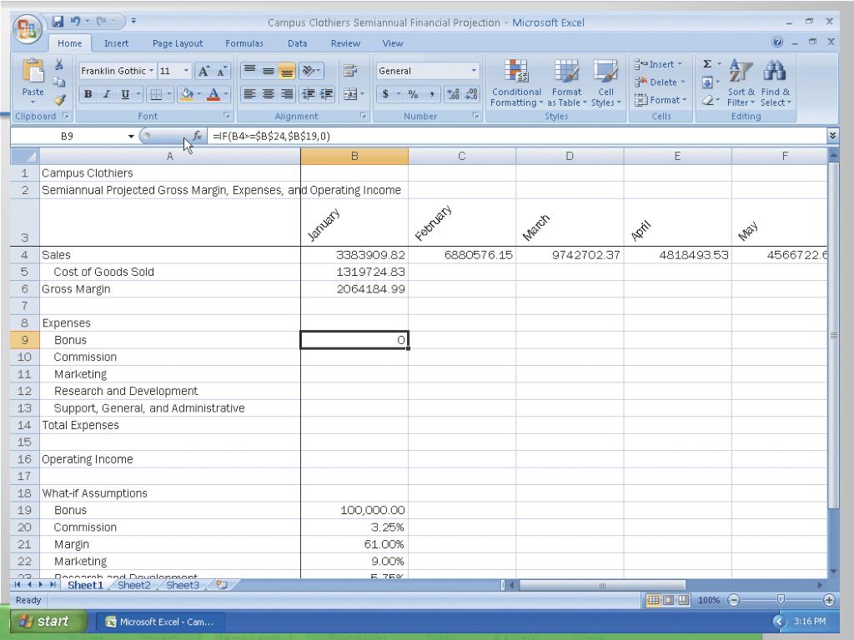Open the Cell Styles gallery
The height and width of the screenshot is (640, 854).
tap(605, 82)
